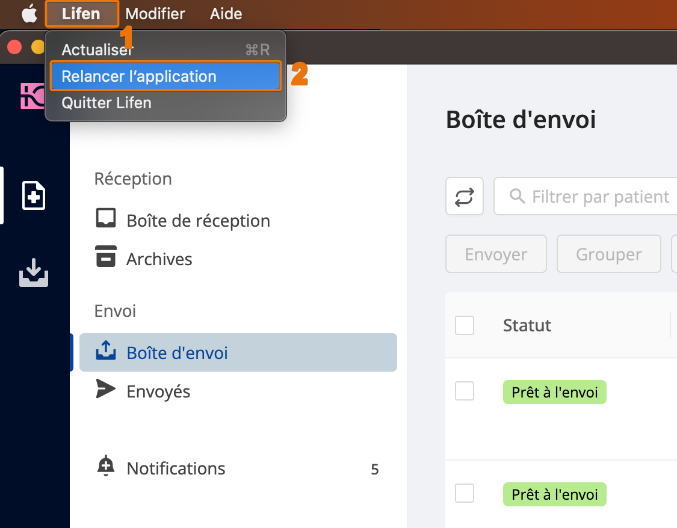Open Notifications
The image size is (677, 528).
(176, 468)
